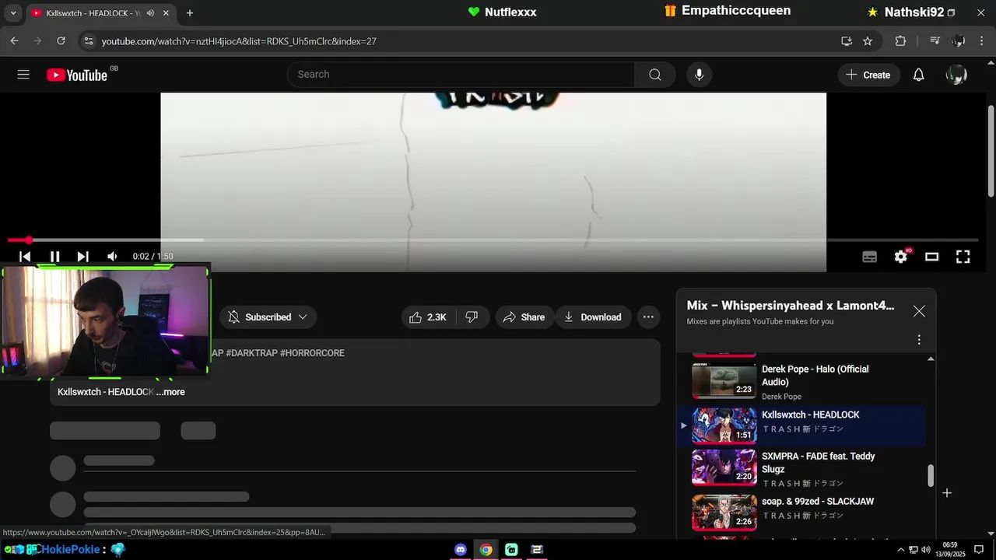Install app icon in address bar
This screenshot has height=560, width=996.
click(847, 41)
